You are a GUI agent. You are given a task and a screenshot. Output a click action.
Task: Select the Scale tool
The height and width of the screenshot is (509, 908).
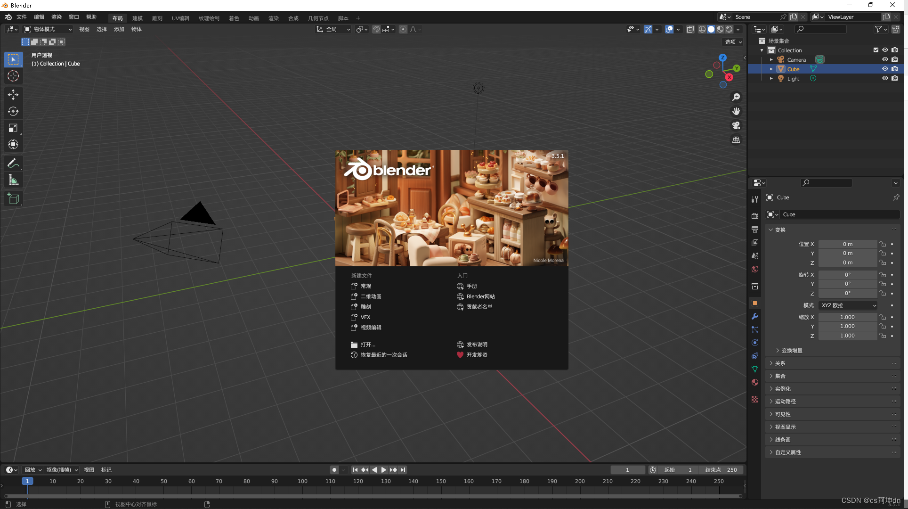[x=13, y=128]
